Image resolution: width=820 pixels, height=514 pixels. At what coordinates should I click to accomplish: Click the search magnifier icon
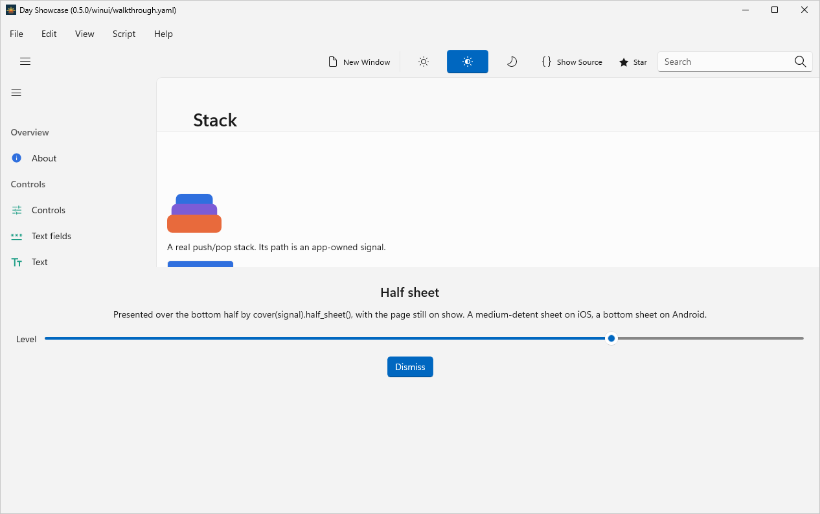pyautogui.click(x=801, y=62)
